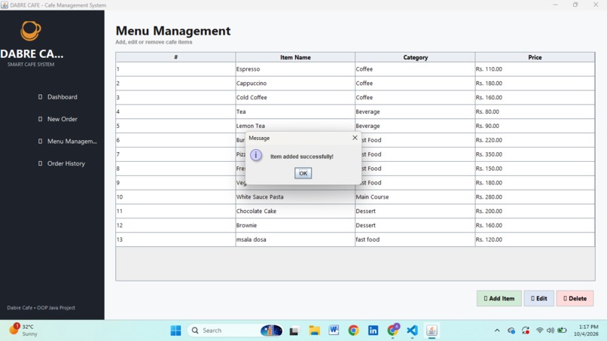Click the volume speaker tray icon
The height and width of the screenshot is (341, 607).
click(x=550, y=330)
